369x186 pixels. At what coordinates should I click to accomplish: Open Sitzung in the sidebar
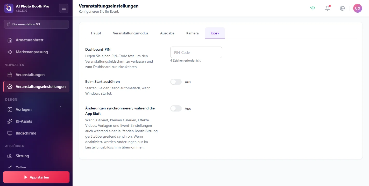[x=36, y=156]
